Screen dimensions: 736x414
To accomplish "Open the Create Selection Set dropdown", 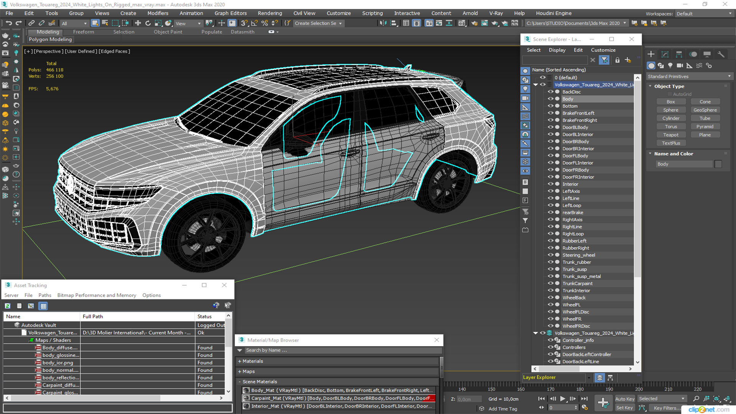I will 318,23.
